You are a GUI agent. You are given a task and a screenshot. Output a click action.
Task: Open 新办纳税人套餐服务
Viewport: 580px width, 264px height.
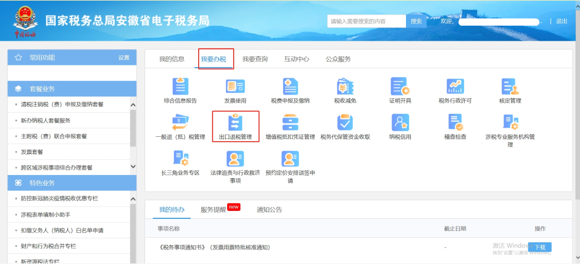(x=46, y=121)
